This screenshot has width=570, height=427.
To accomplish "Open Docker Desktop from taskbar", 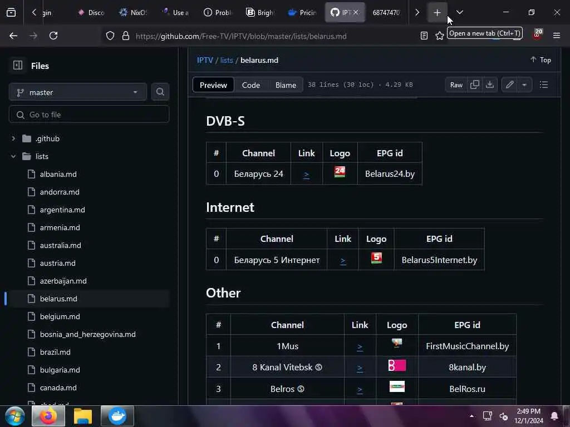I will click(x=117, y=416).
